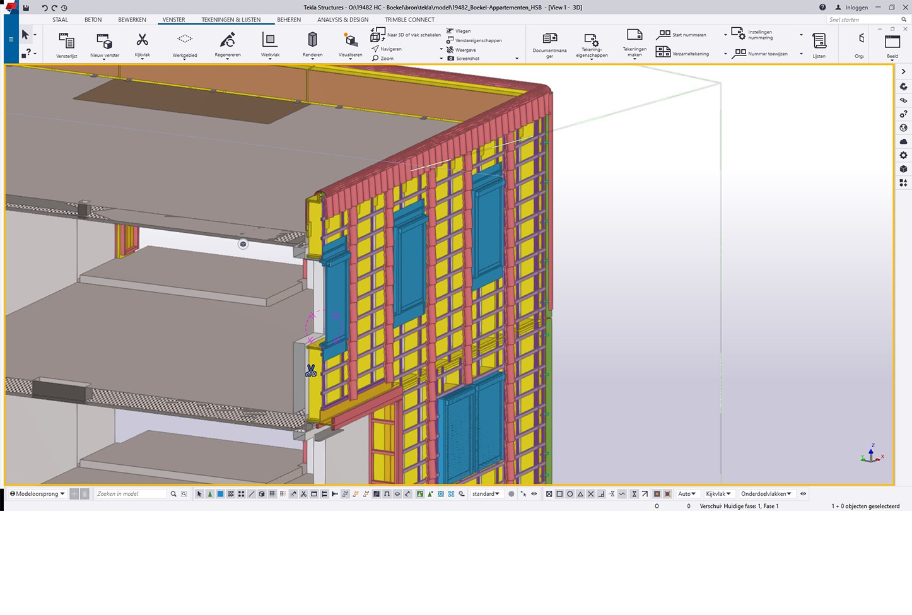The width and height of the screenshot is (912, 615).
Task: Toggle the eye icon beside Onderdeelvlakken
Action: [803, 494]
